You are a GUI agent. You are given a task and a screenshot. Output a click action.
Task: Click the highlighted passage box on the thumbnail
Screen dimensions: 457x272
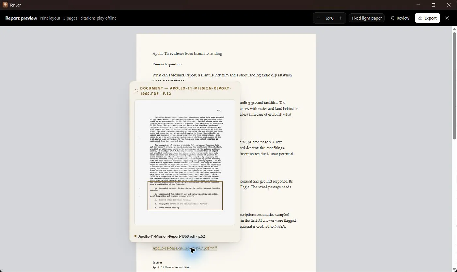(x=185, y=196)
